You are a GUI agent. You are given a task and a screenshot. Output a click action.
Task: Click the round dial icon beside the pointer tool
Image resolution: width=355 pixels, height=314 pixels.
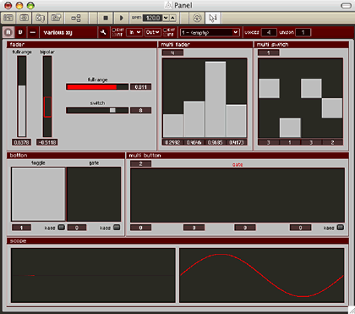point(197,18)
